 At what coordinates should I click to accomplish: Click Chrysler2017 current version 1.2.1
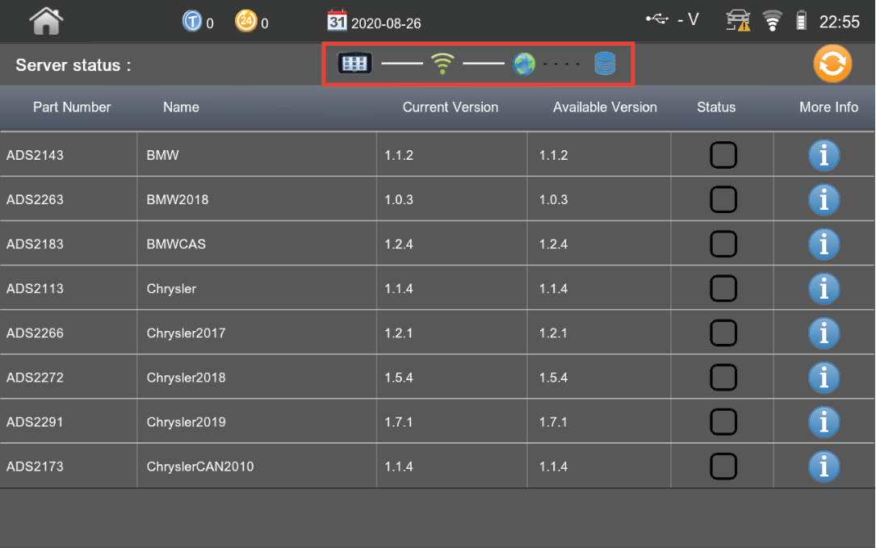pos(398,333)
